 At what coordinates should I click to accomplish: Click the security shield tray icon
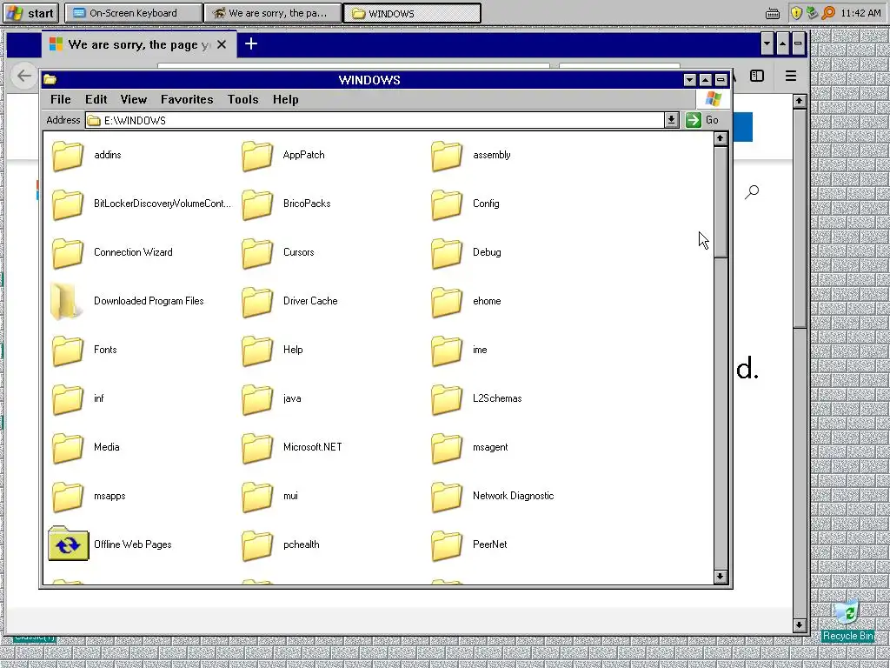pos(796,12)
